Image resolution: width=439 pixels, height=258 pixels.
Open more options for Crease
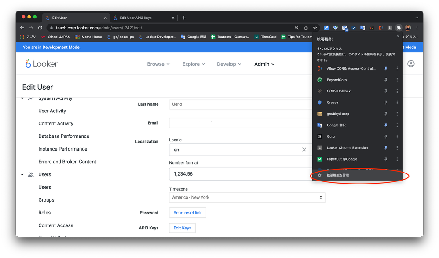pyautogui.click(x=397, y=103)
